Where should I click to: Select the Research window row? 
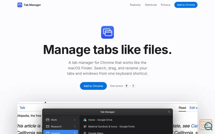(x=61, y=126)
